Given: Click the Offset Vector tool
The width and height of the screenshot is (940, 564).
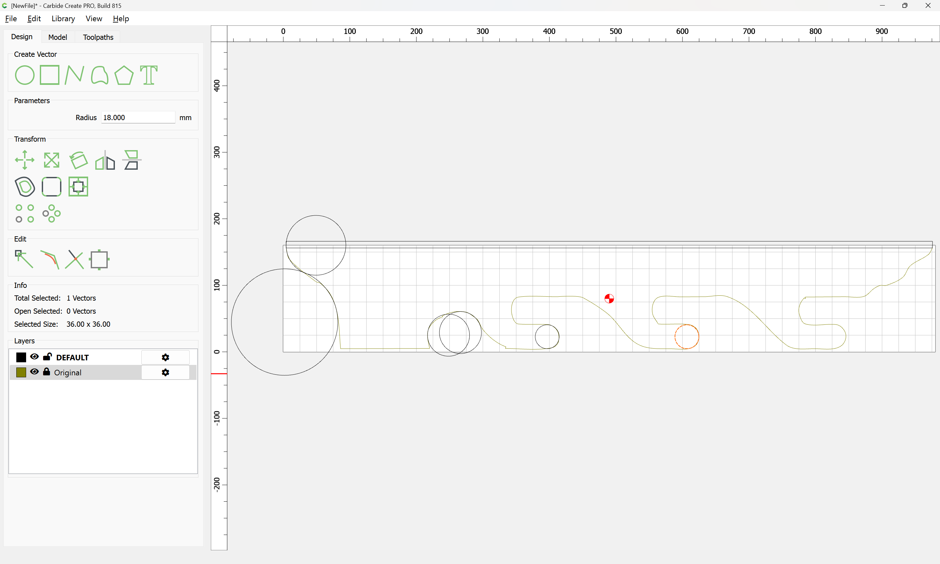Looking at the screenshot, I should (25, 187).
